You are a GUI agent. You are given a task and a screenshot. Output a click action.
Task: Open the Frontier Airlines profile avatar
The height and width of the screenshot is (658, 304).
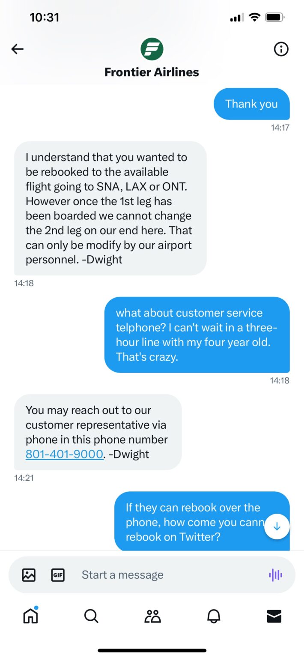[151, 49]
